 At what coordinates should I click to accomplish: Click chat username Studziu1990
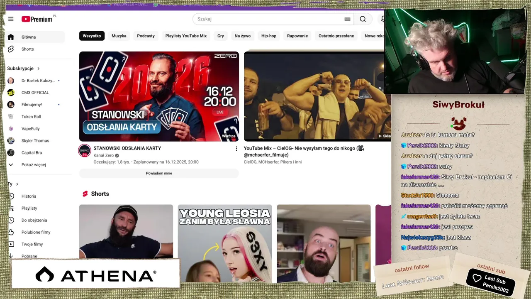coord(417,195)
